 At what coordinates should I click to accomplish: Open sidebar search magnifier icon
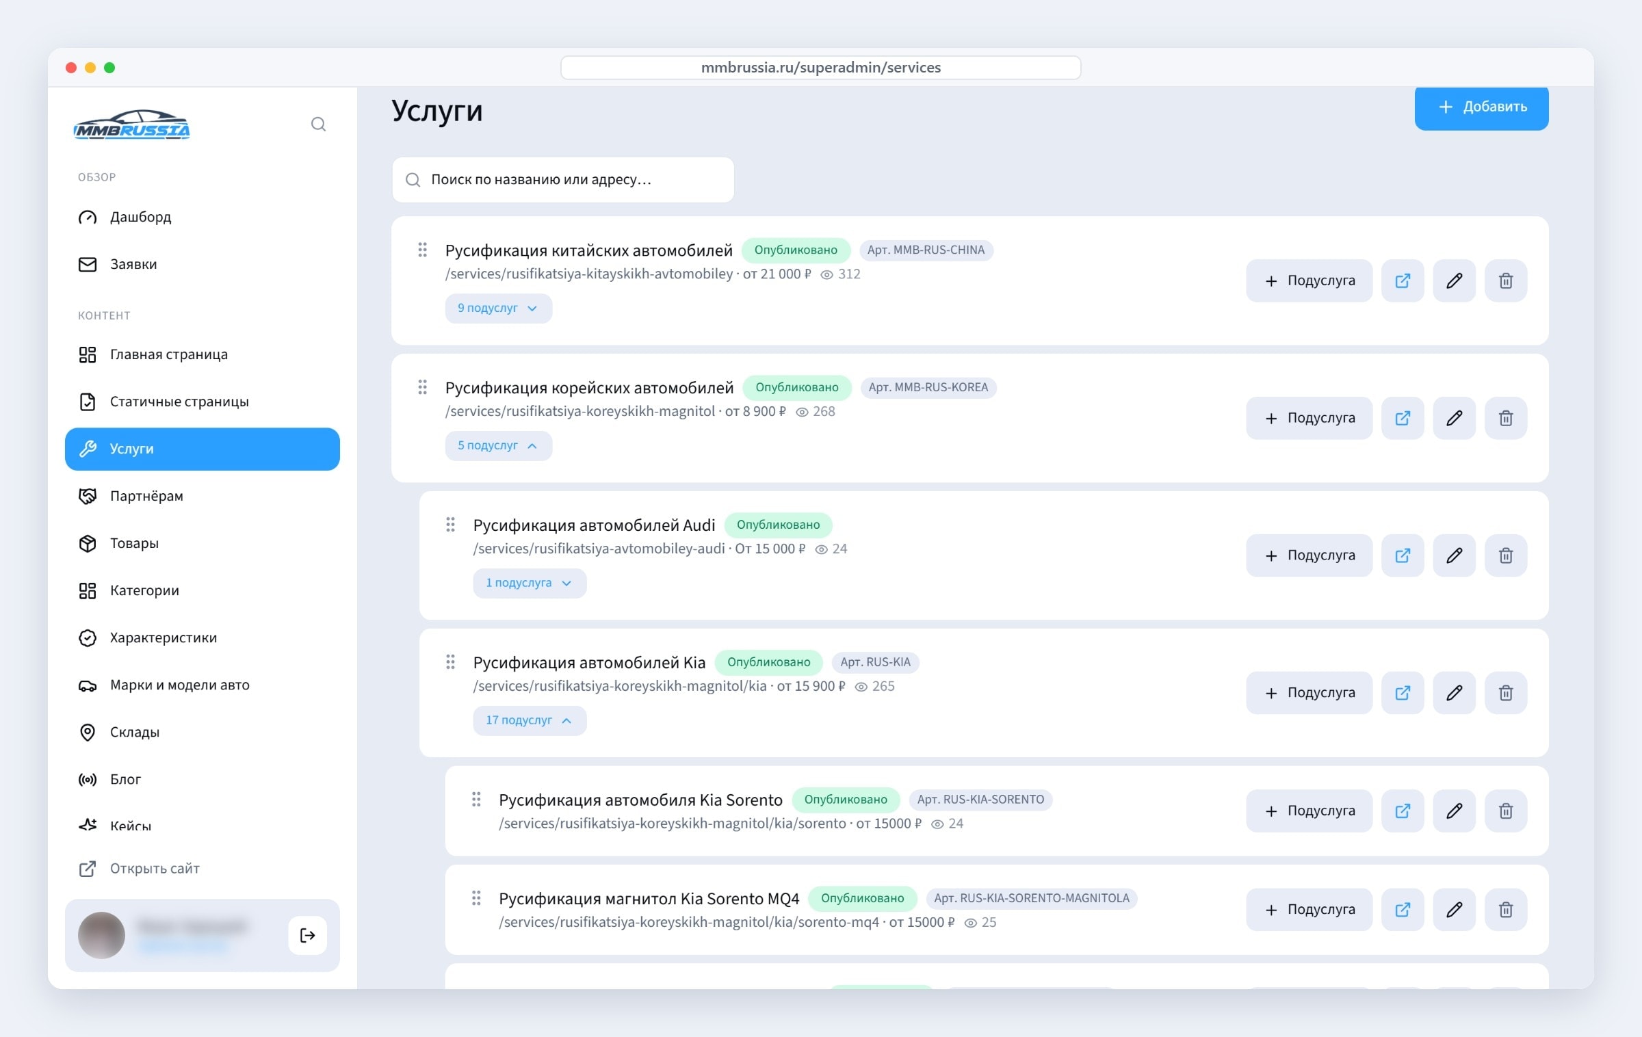(318, 124)
